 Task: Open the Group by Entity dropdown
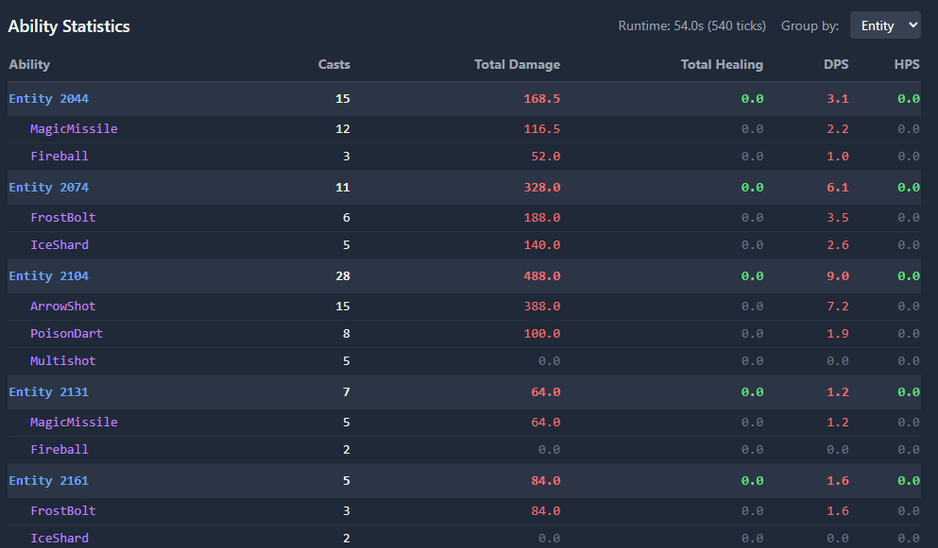(884, 25)
